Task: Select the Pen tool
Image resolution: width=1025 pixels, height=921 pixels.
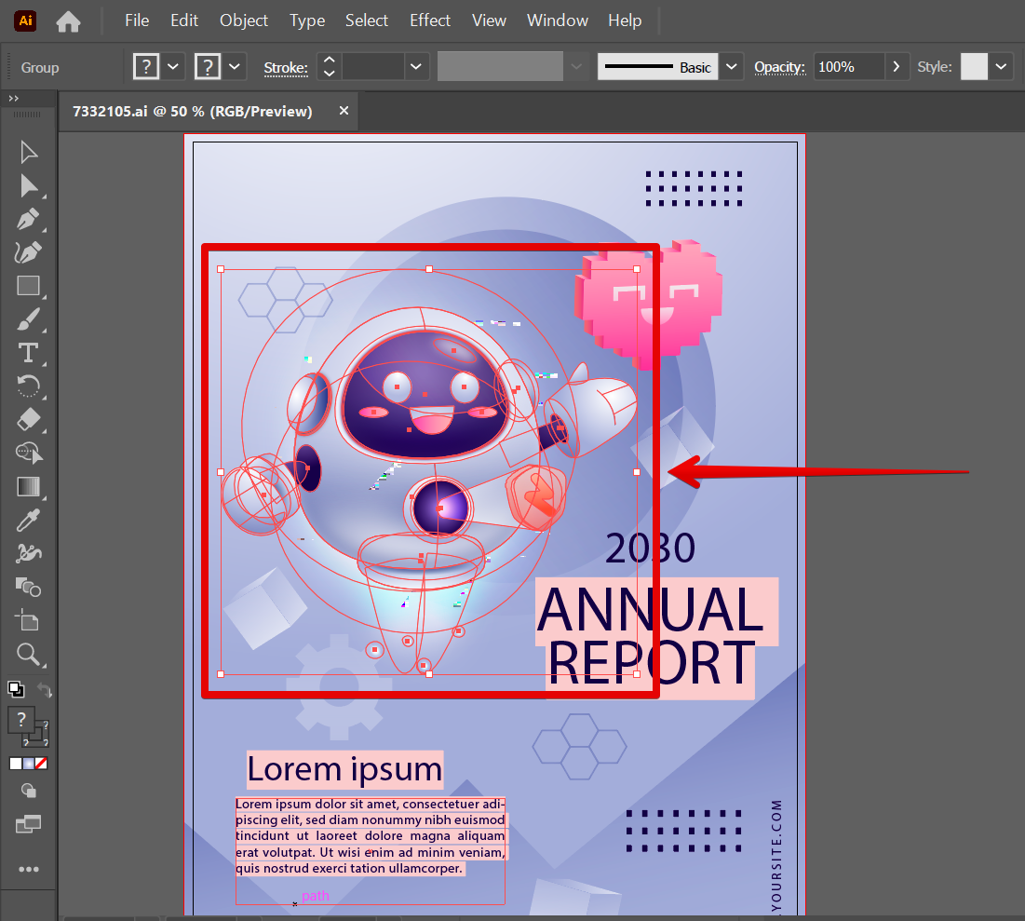Action: (x=29, y=220)
